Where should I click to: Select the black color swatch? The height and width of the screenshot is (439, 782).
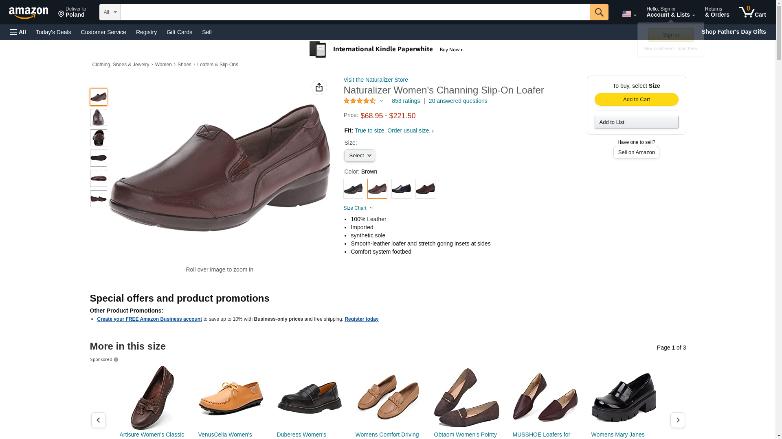(x=353, y=189)
